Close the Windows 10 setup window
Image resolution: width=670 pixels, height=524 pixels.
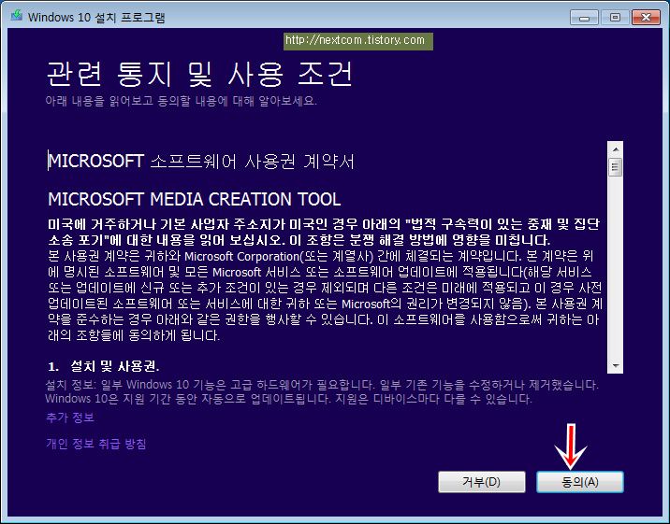click(x=646, y=18)
